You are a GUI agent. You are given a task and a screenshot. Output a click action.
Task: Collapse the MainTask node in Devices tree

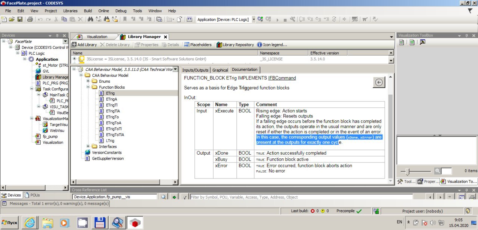click(x=38, y=95)
